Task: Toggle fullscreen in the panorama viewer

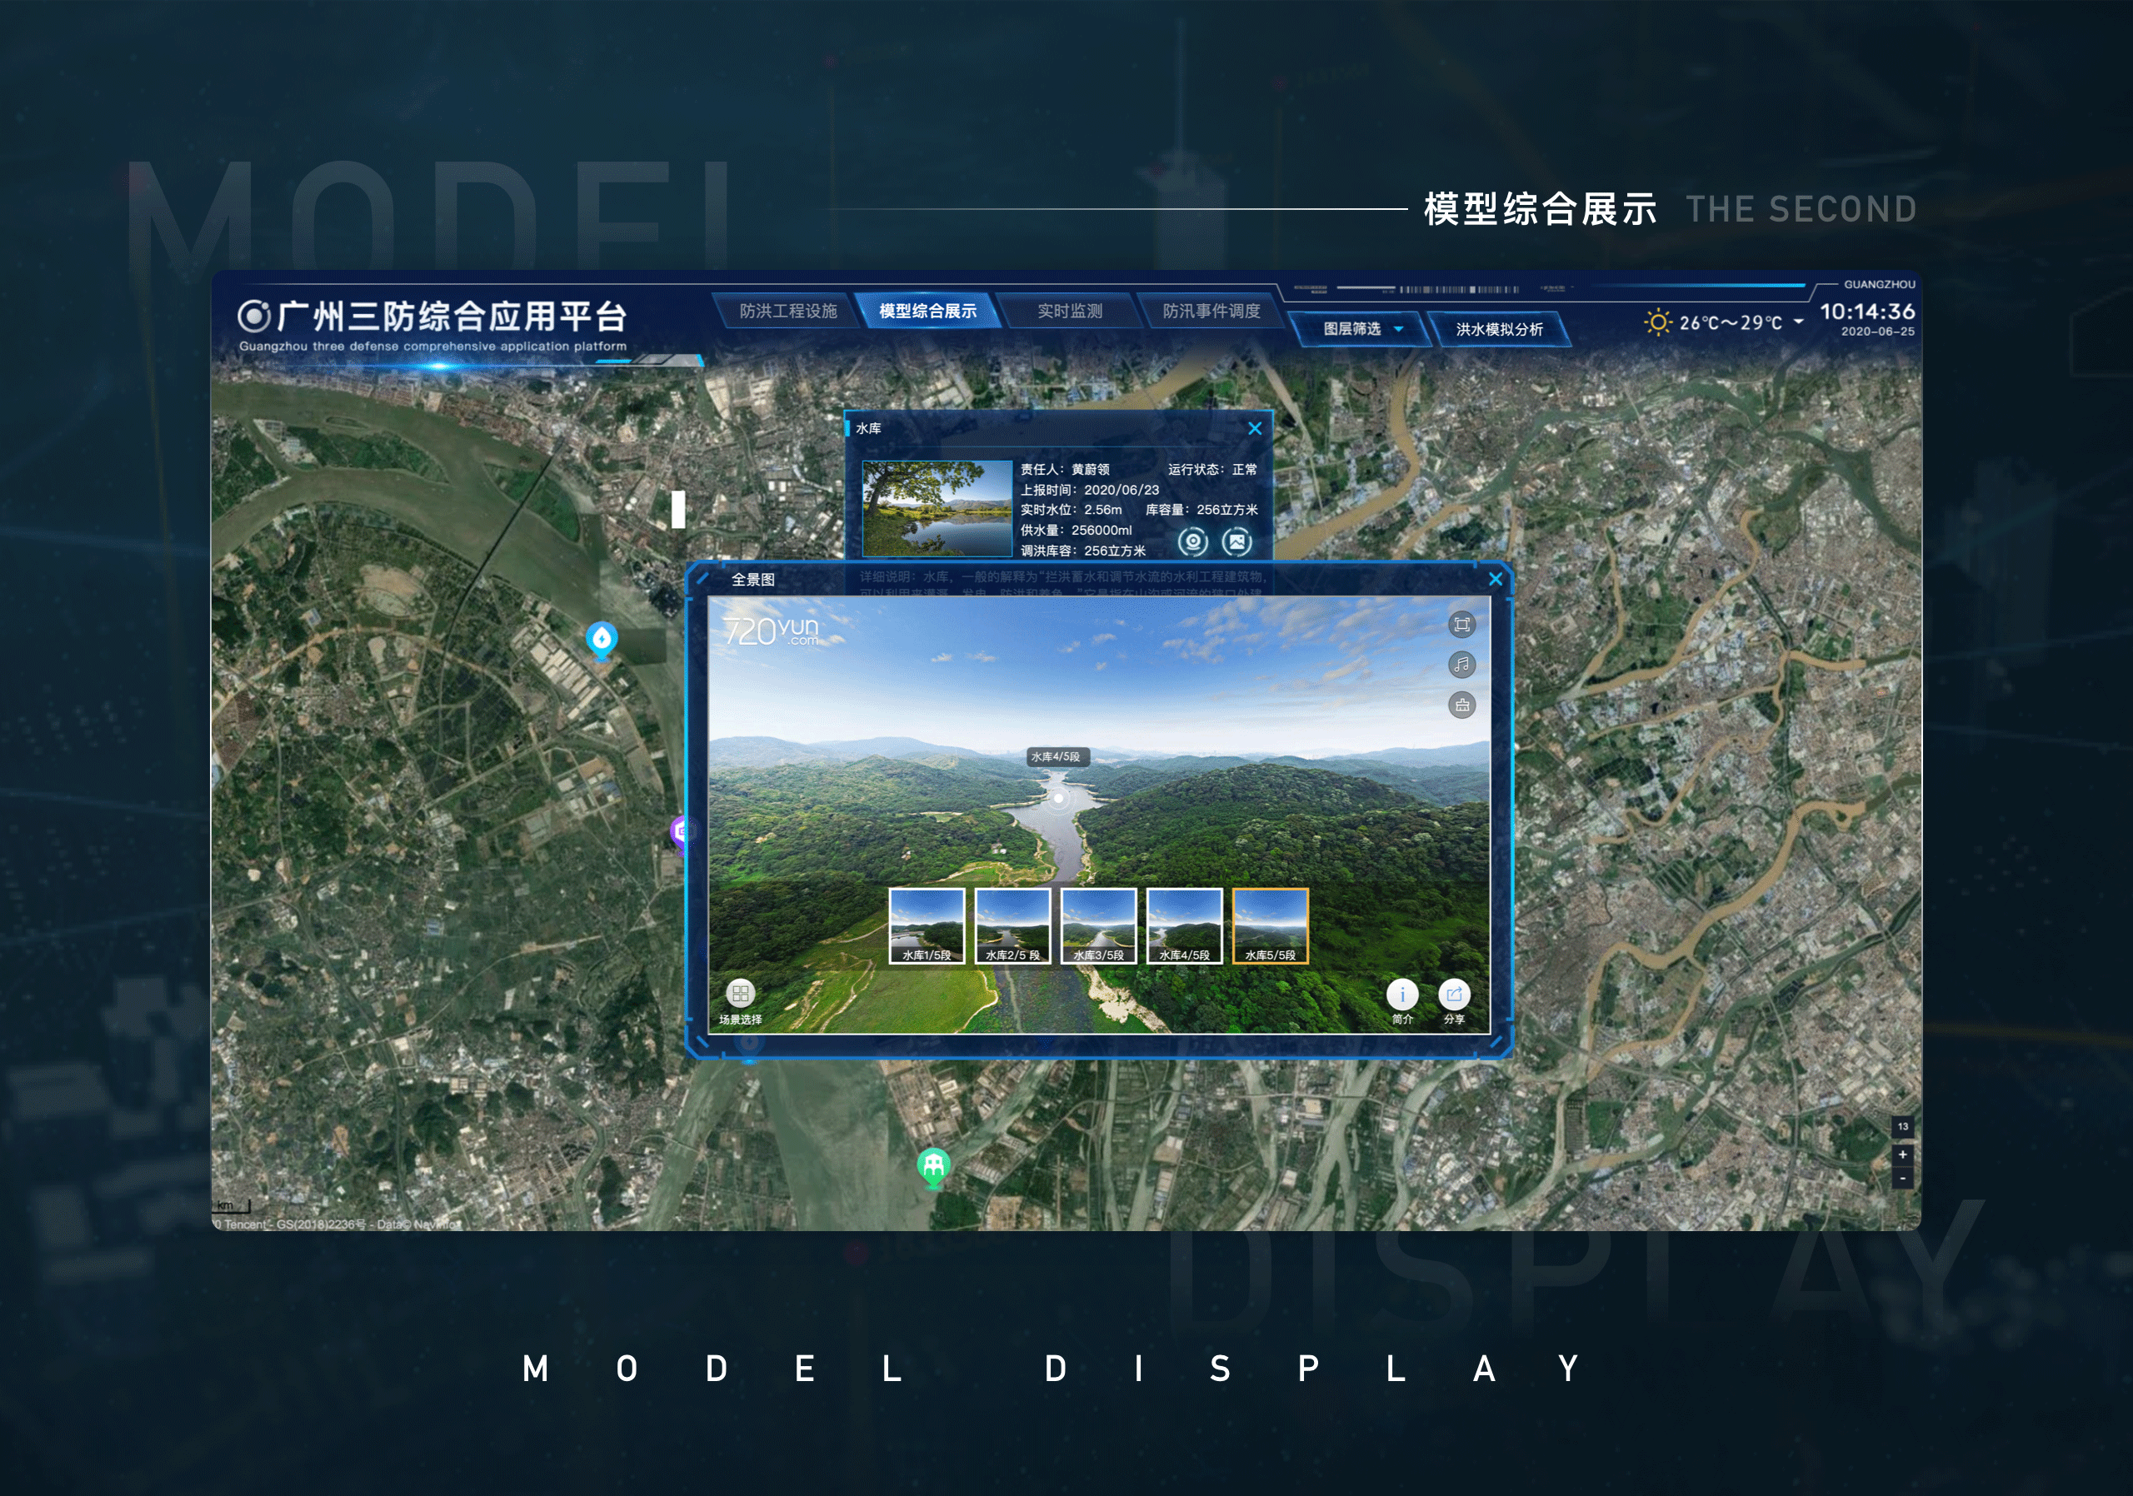Action: tap(1461, 624)
